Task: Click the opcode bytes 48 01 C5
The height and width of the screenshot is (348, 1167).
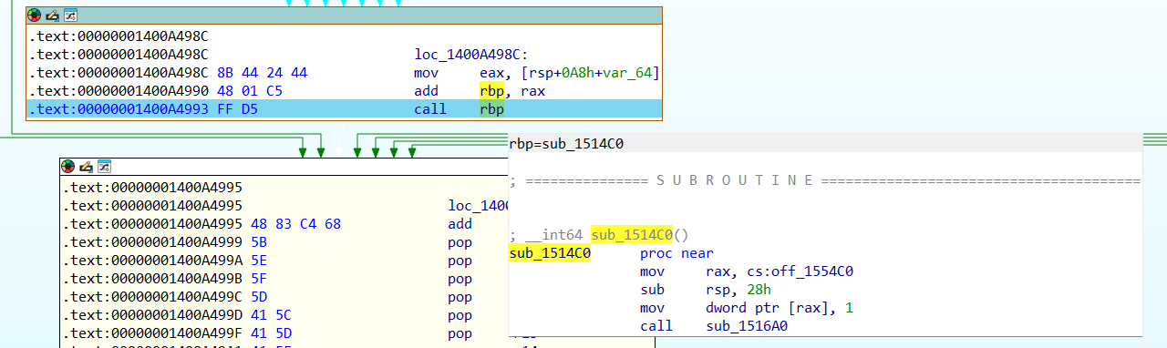Action: tap(250, 91)
